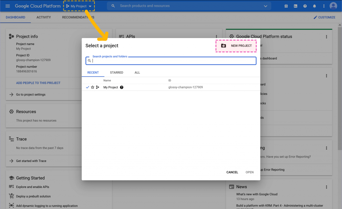The image size is (342, 209).
Task: Click your profile avatar icon
Action: pos(333,6)
